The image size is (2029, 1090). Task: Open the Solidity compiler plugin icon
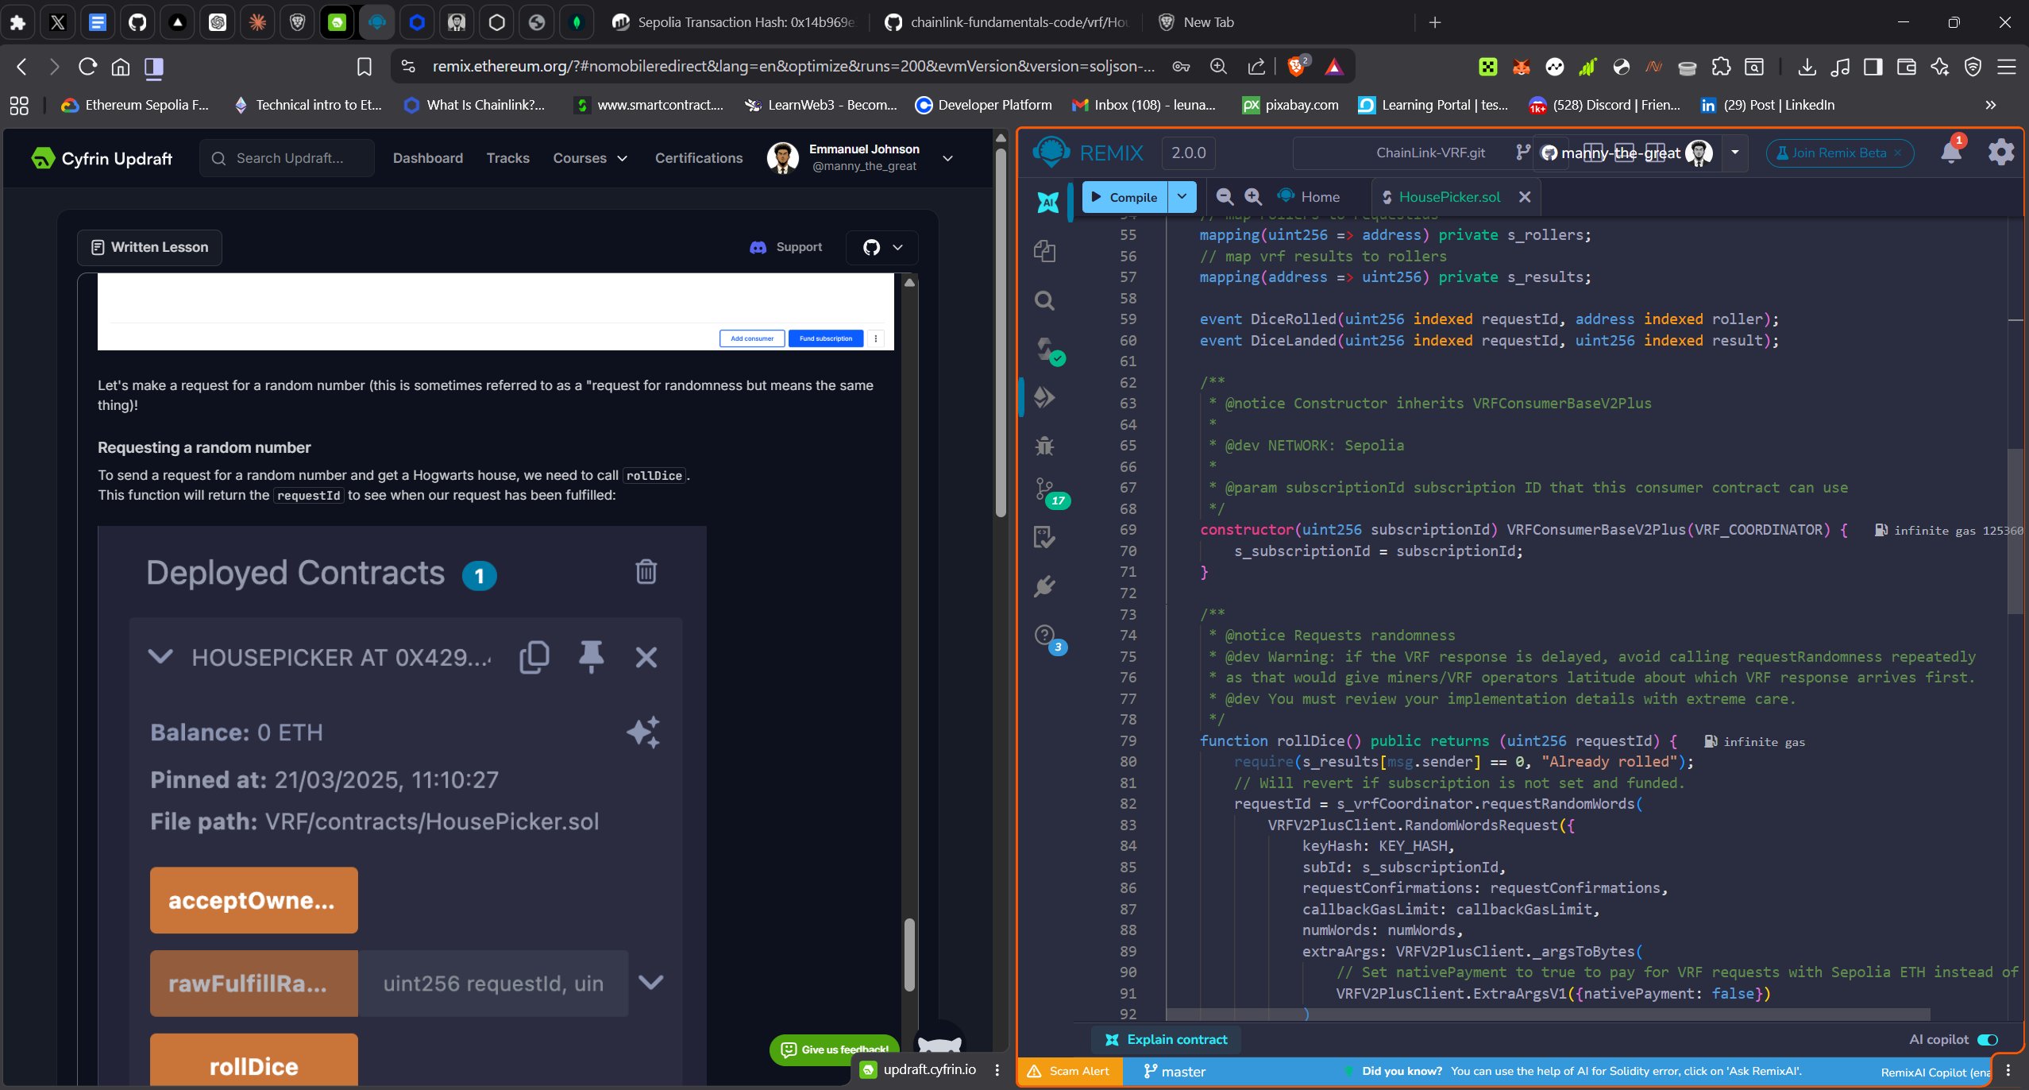click(1046, 350)
